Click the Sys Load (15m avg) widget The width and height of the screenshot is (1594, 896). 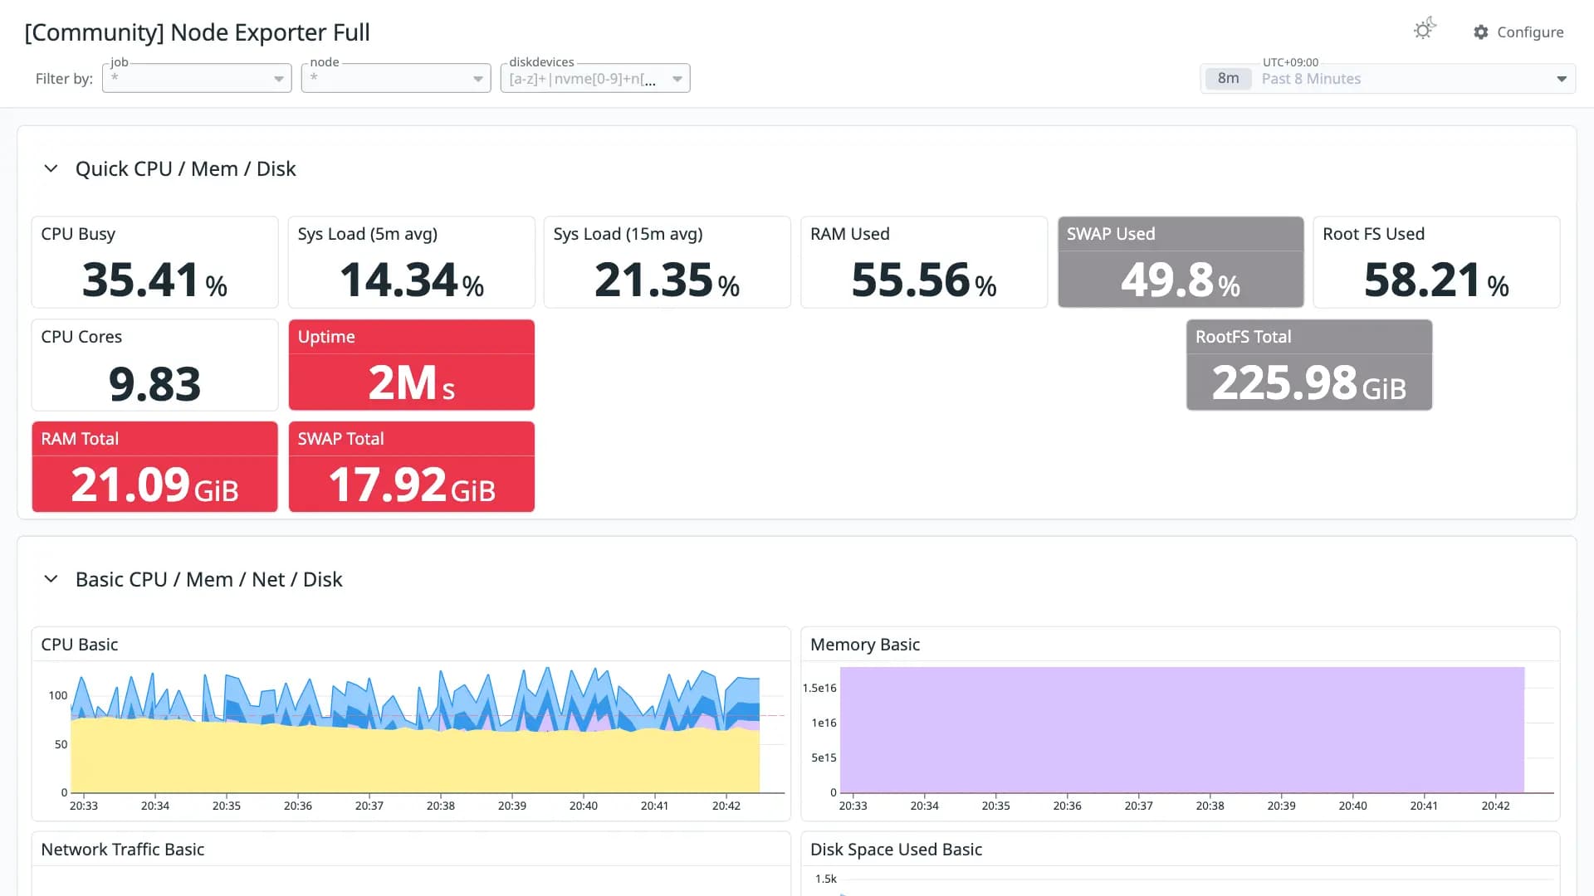pyautogui.click(x=667, y=262)
